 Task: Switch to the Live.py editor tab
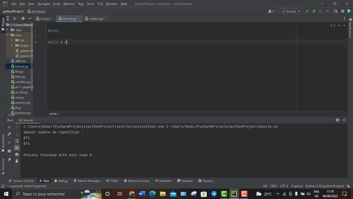tap(45, 19)
